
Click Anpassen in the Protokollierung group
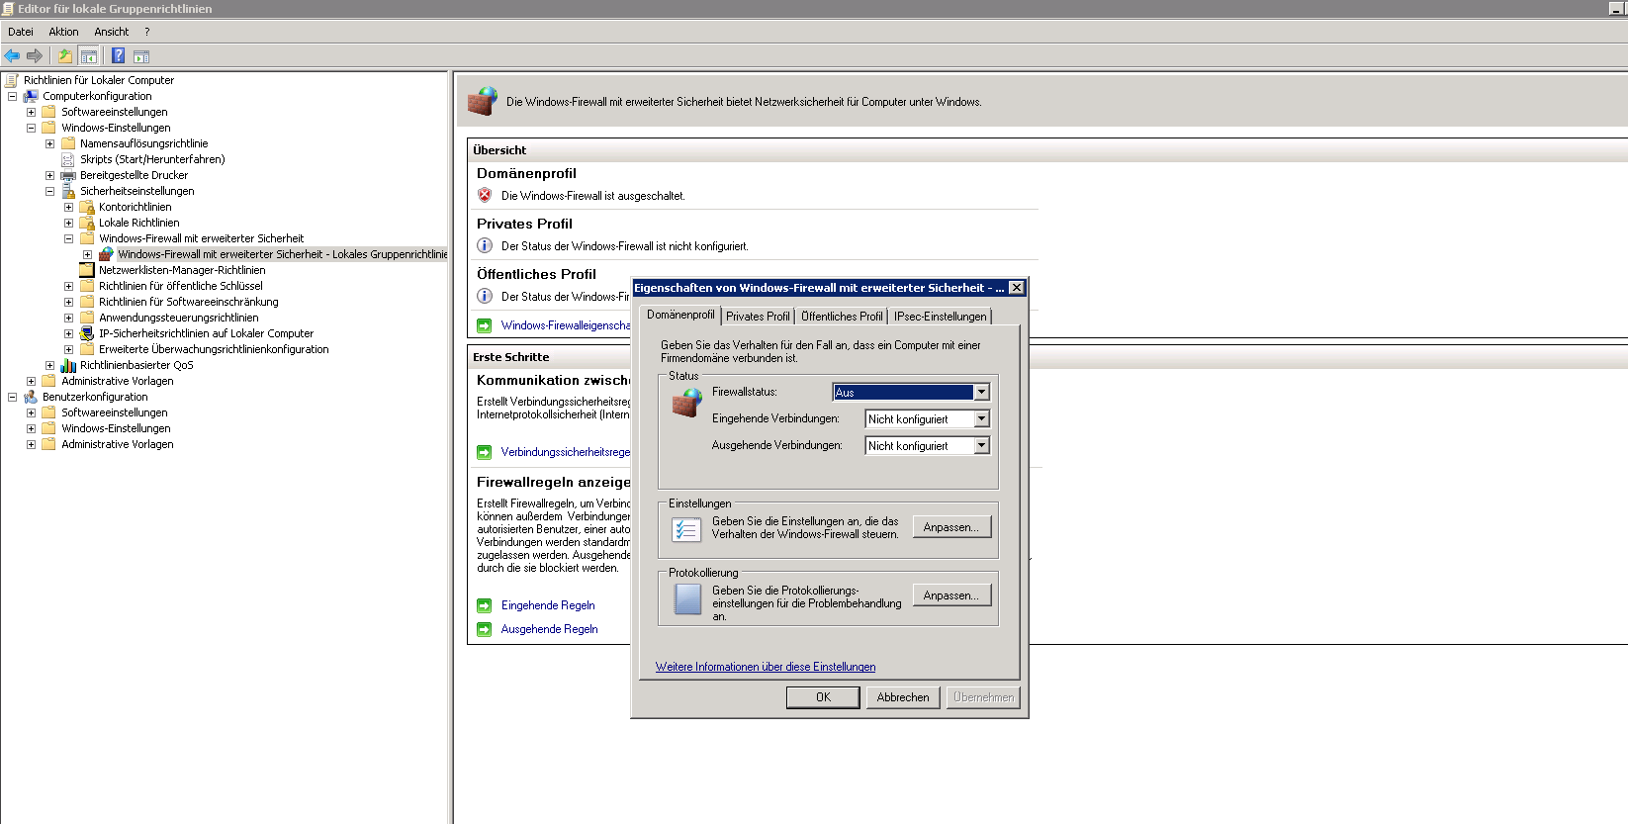tap(951, 595)
